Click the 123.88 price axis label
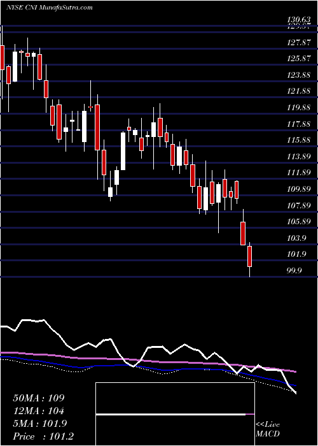The image size is (318, 446). [298, 75]
